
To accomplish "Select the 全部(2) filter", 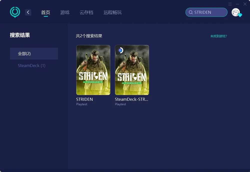I will point(34,53).
